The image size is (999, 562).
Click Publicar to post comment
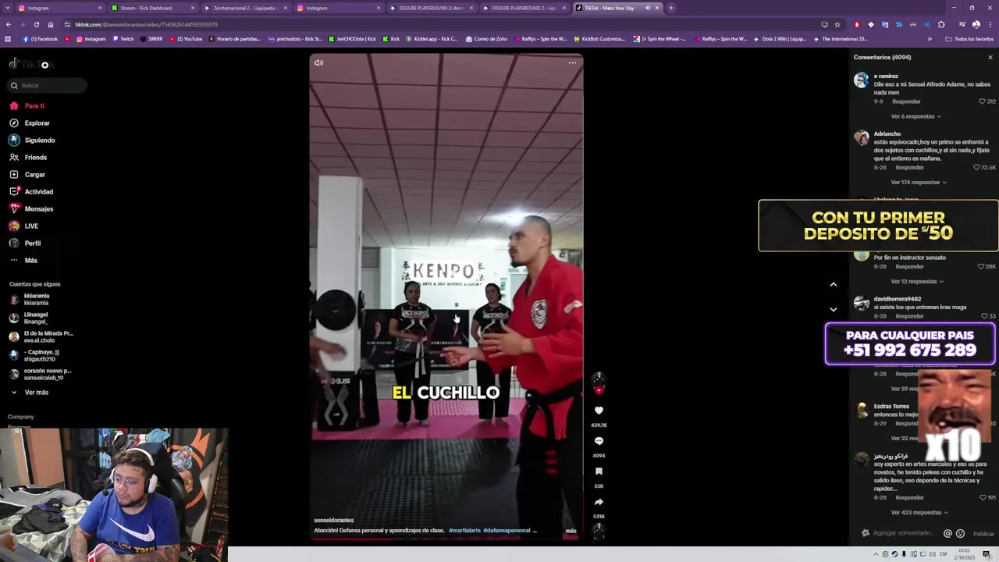point(983,534)
